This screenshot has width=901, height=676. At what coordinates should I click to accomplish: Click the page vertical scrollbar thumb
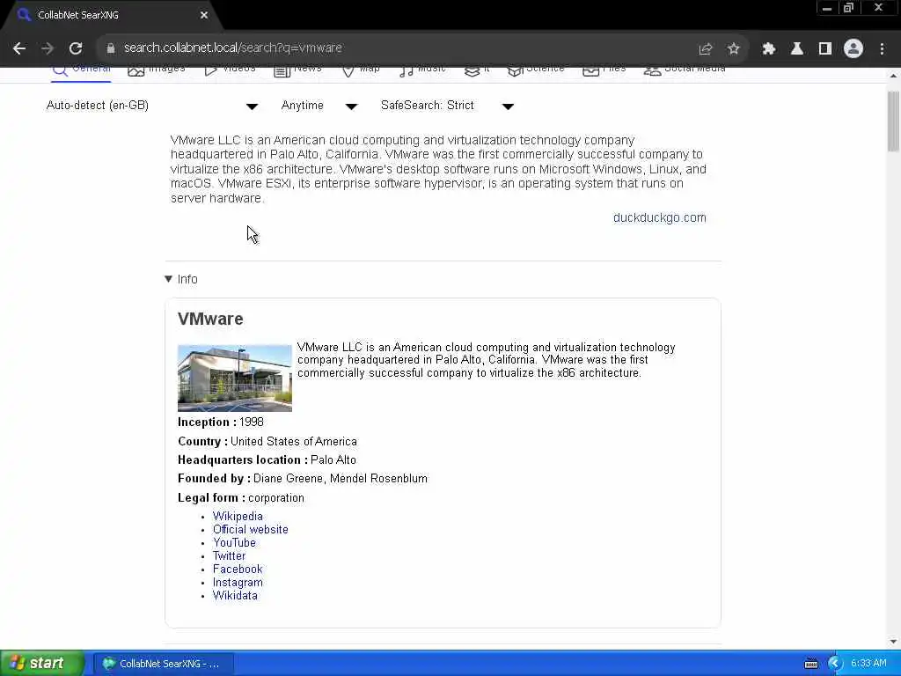[x=893, y=121]
